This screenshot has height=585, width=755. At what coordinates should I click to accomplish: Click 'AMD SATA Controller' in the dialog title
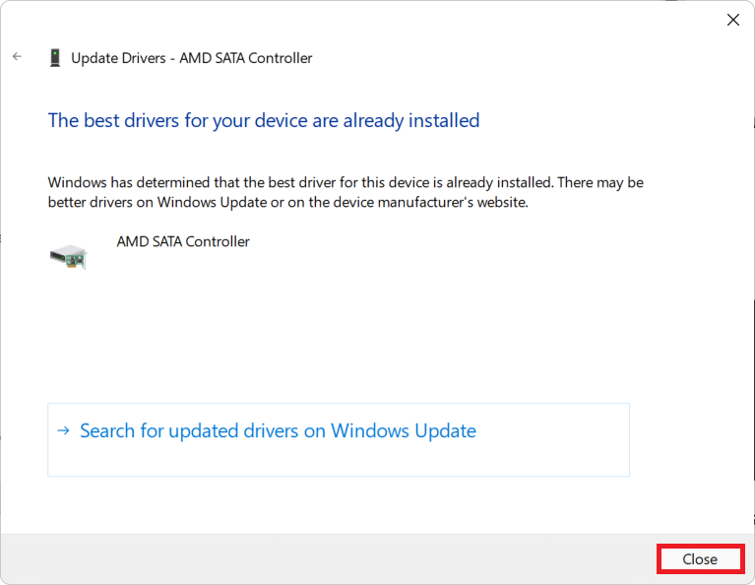point(246,58)
